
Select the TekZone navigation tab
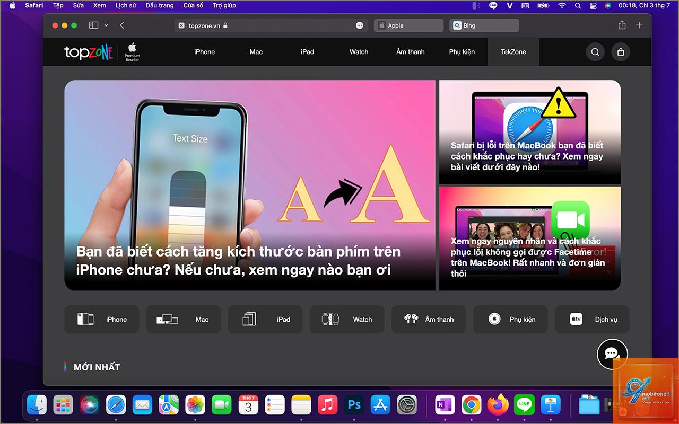[x=513, y=52]
